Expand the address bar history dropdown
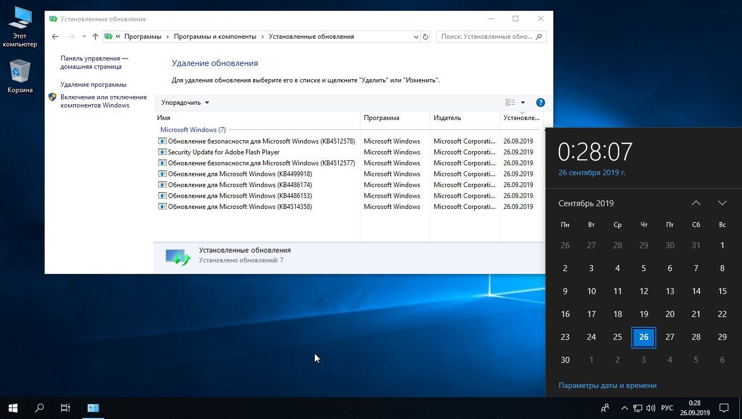Image resolution: width=742 pixels, height=419 pixels. pos(416,37)
